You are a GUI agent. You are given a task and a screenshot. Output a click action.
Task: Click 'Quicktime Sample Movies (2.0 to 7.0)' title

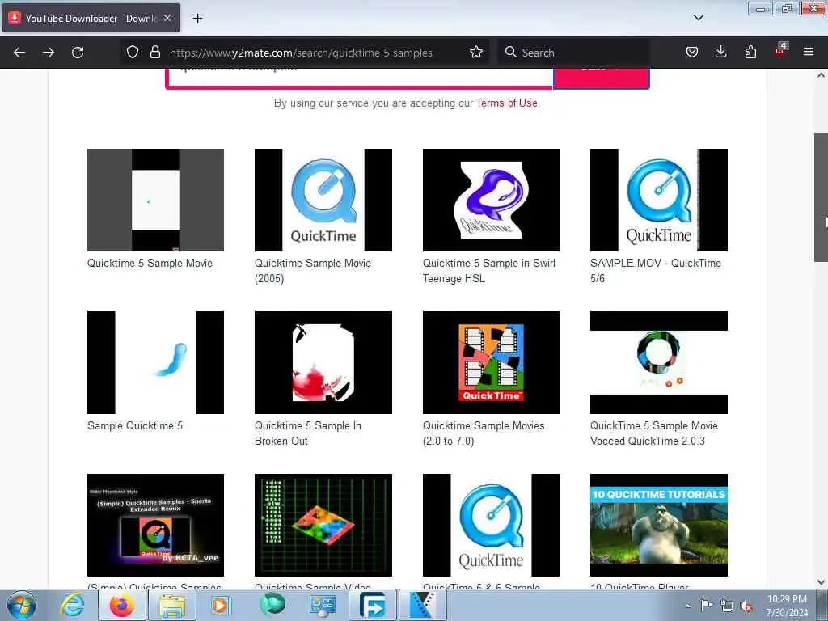(x=484, y=433)
